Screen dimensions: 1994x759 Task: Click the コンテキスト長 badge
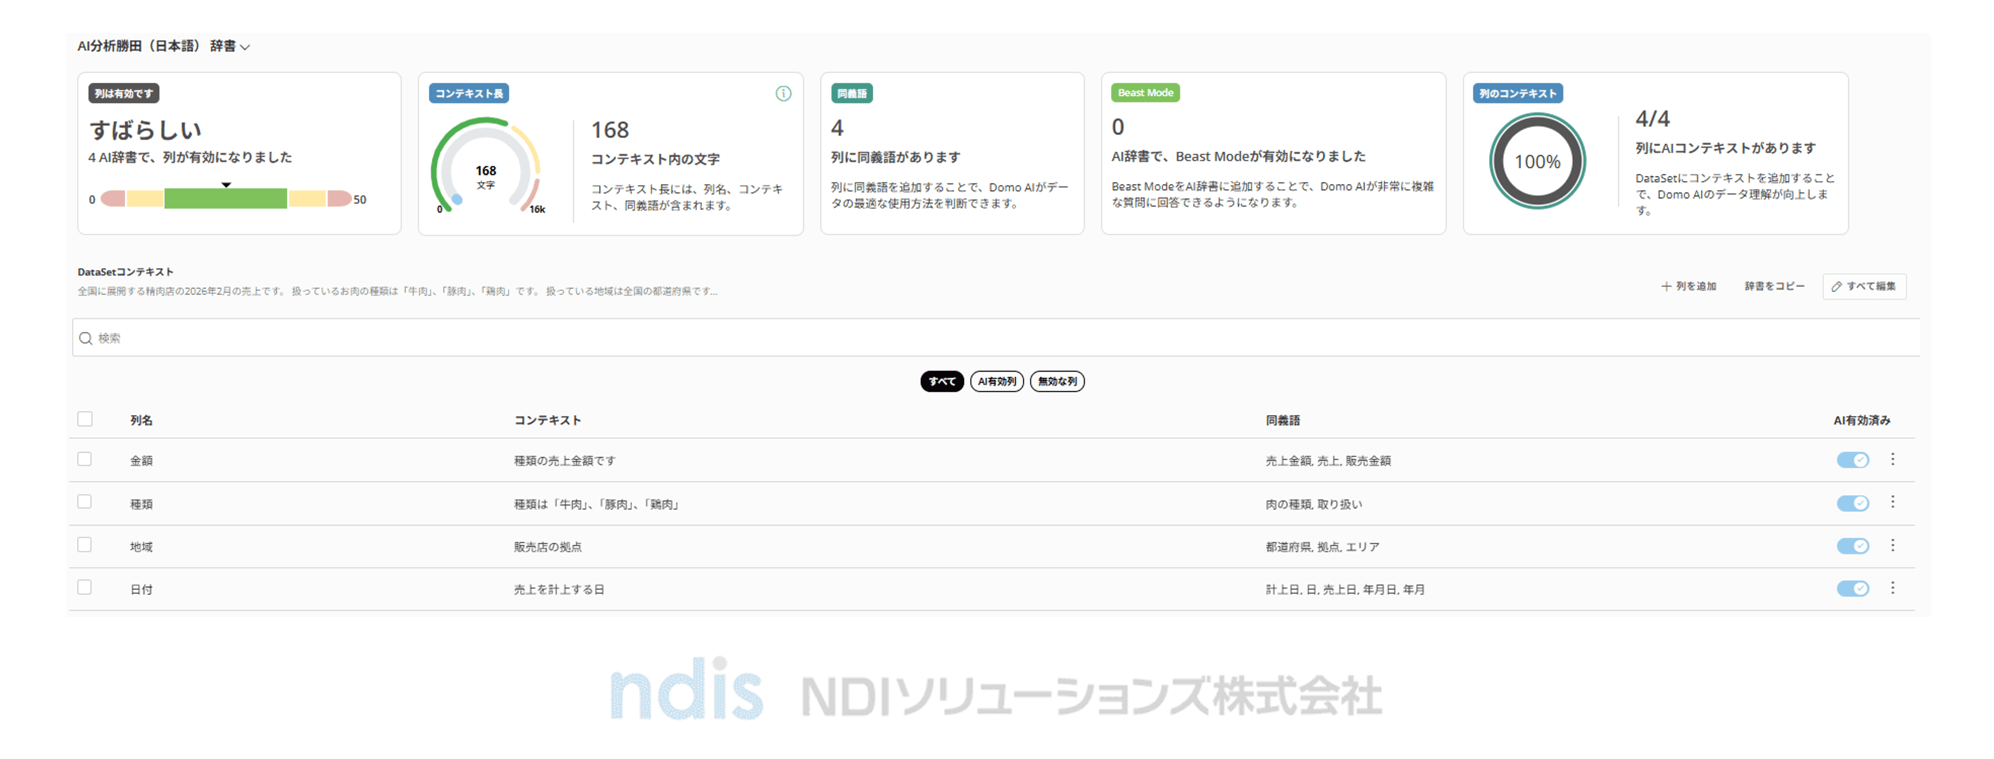[469, 94]
